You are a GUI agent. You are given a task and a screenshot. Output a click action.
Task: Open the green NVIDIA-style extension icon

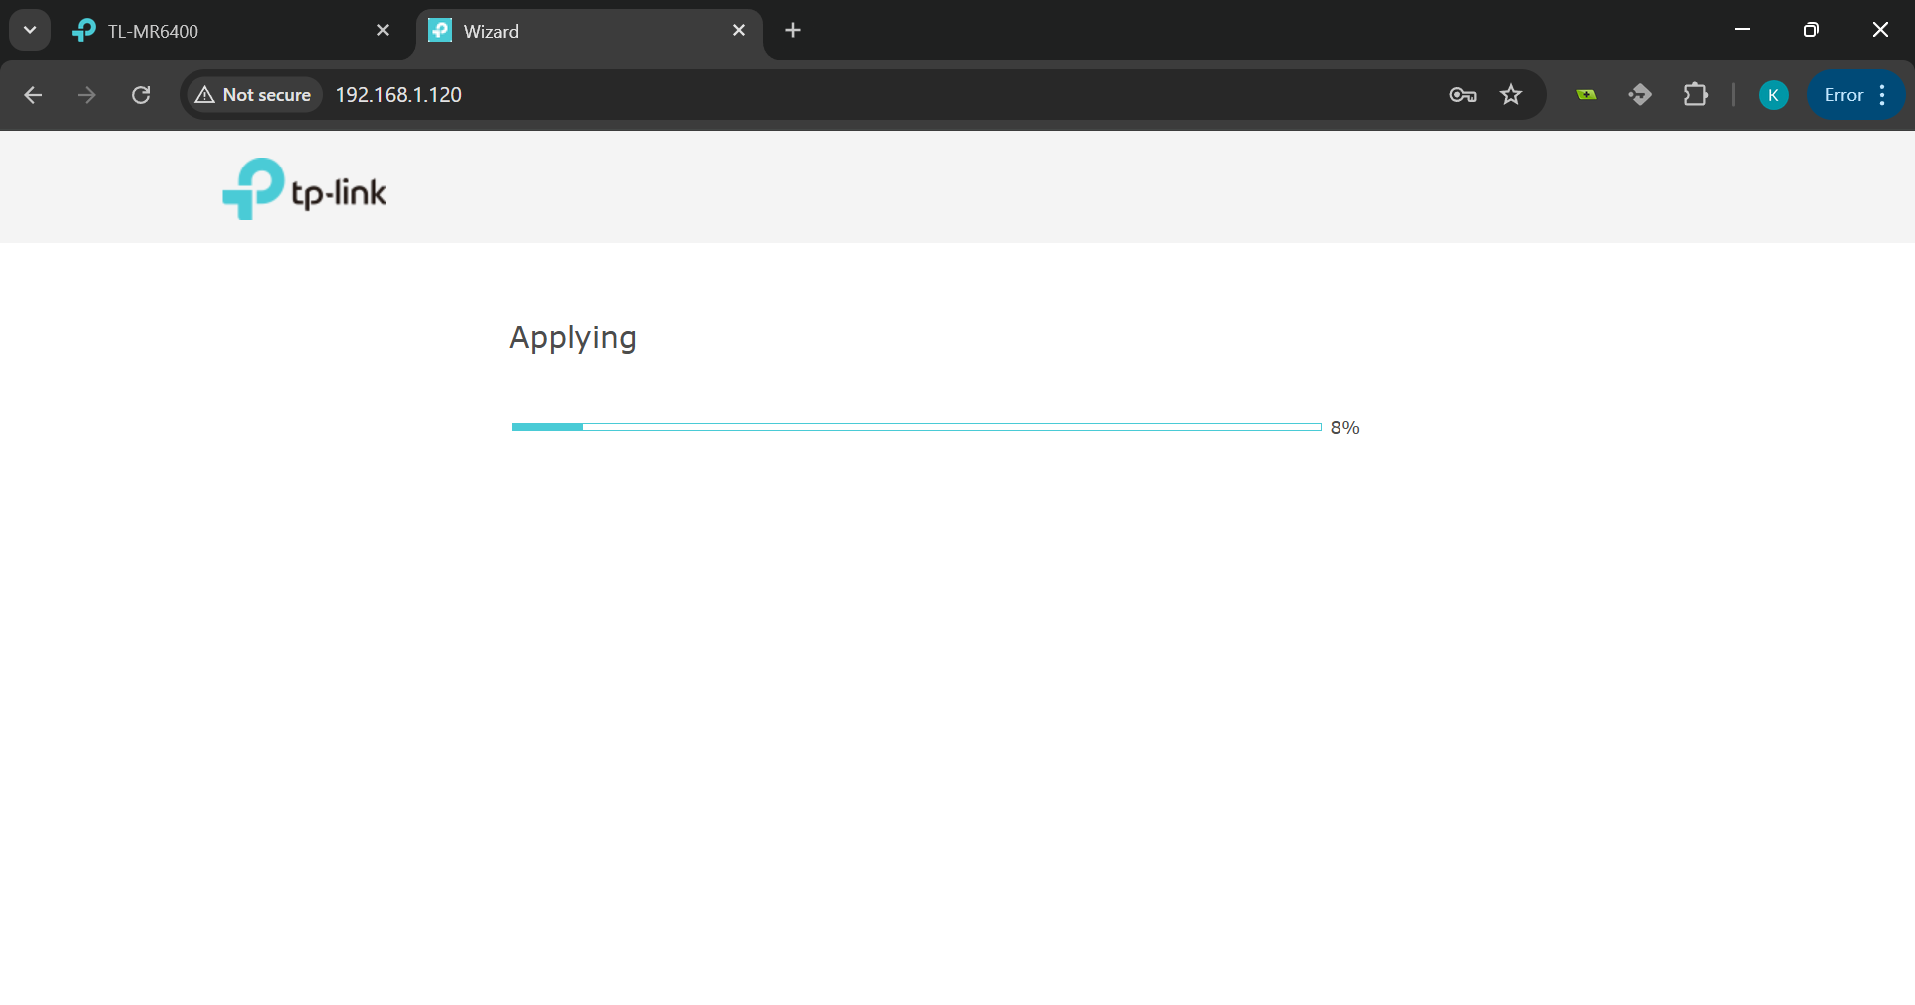click(x=1586, y=95)
